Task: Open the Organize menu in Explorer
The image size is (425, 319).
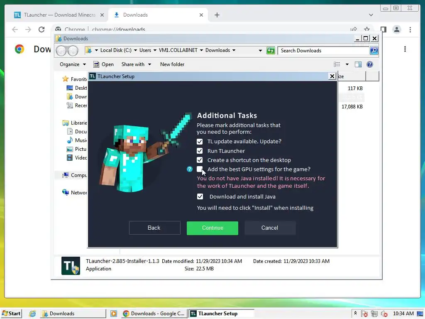Action: pos(73,64)
